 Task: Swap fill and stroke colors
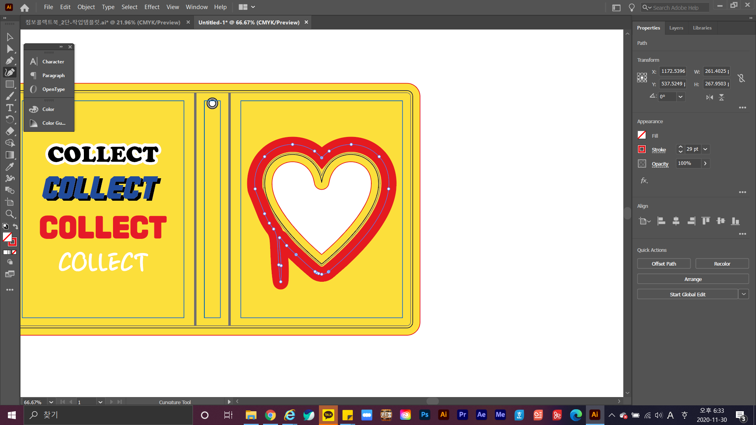point(15,226)
